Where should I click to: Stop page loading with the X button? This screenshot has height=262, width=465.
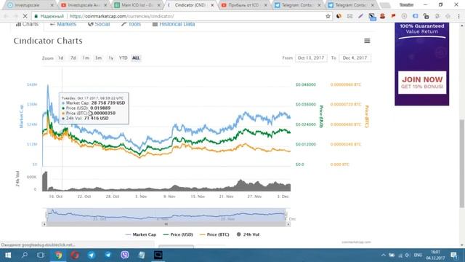pos(25,16)
